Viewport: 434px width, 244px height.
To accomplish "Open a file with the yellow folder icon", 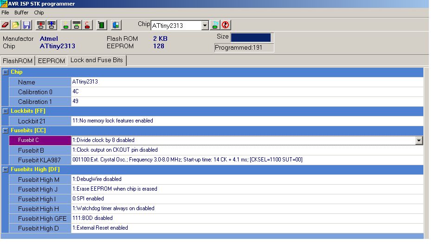I will [16, 25].
